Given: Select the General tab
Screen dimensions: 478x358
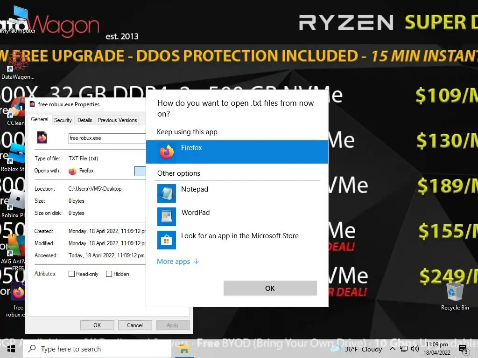Looking at the screenshot, I should (x=40, y=119).
